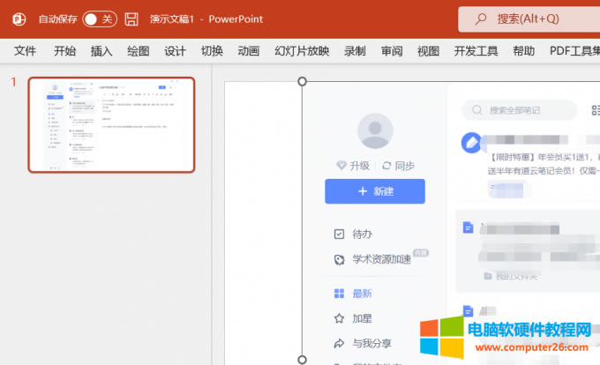Click the search box Alt+Q

(529, 19)
